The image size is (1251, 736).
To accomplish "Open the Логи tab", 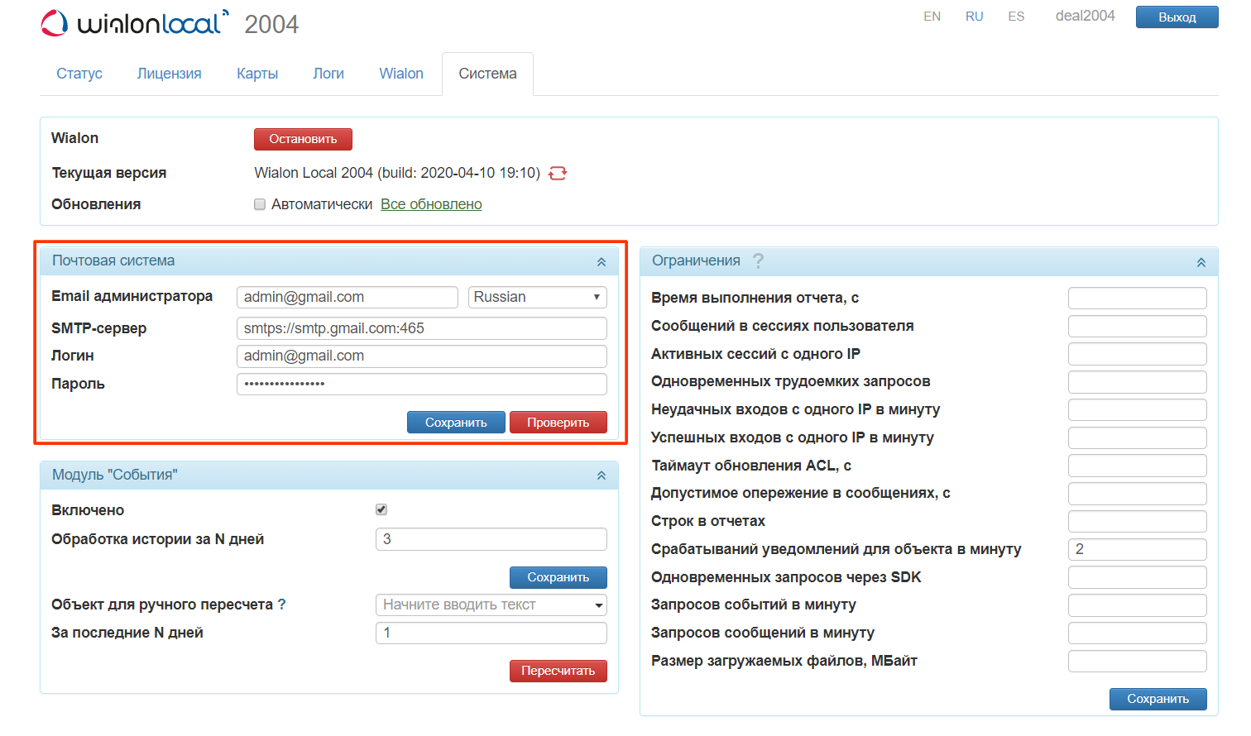I will (x=328, y=74).
